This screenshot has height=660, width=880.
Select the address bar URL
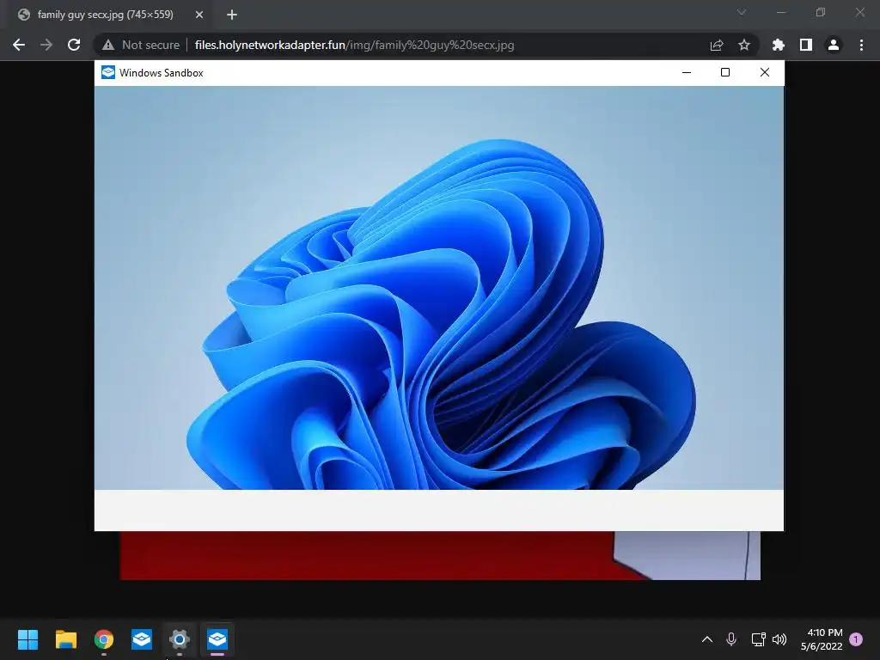[354, 45]
